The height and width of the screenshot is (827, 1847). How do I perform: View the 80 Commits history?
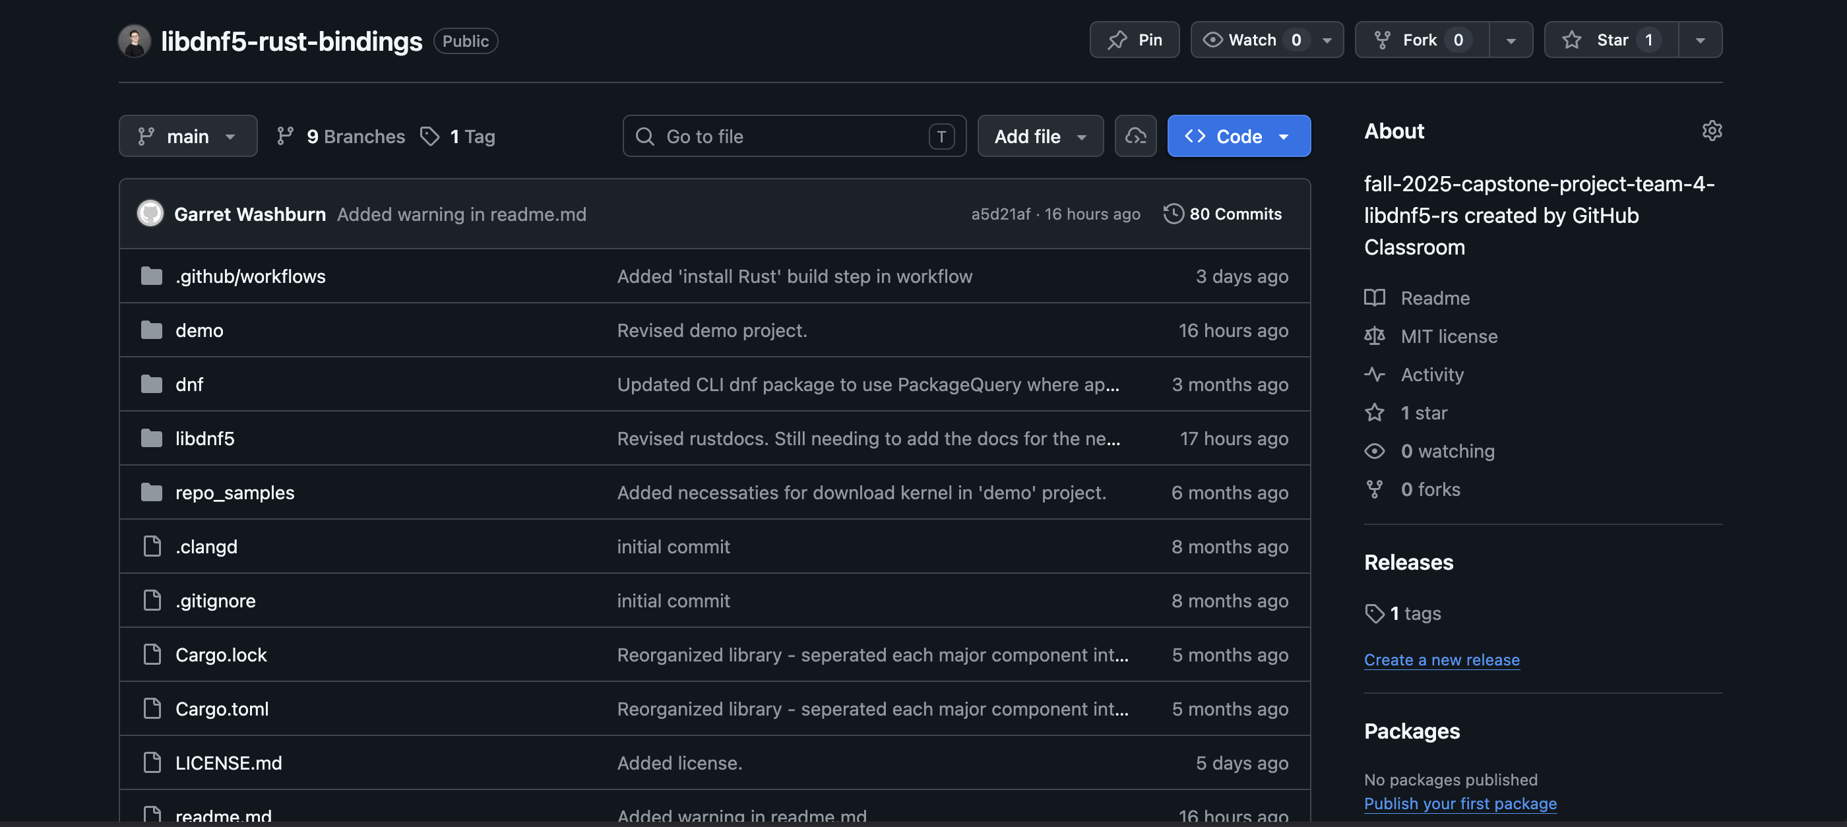[1222, 214]
